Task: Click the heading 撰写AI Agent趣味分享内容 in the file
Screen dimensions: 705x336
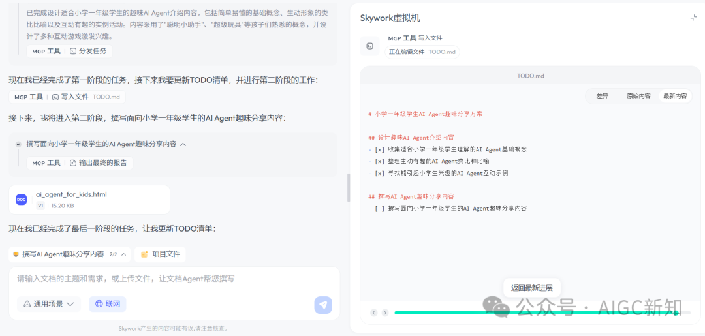Action: pos(411,196)
